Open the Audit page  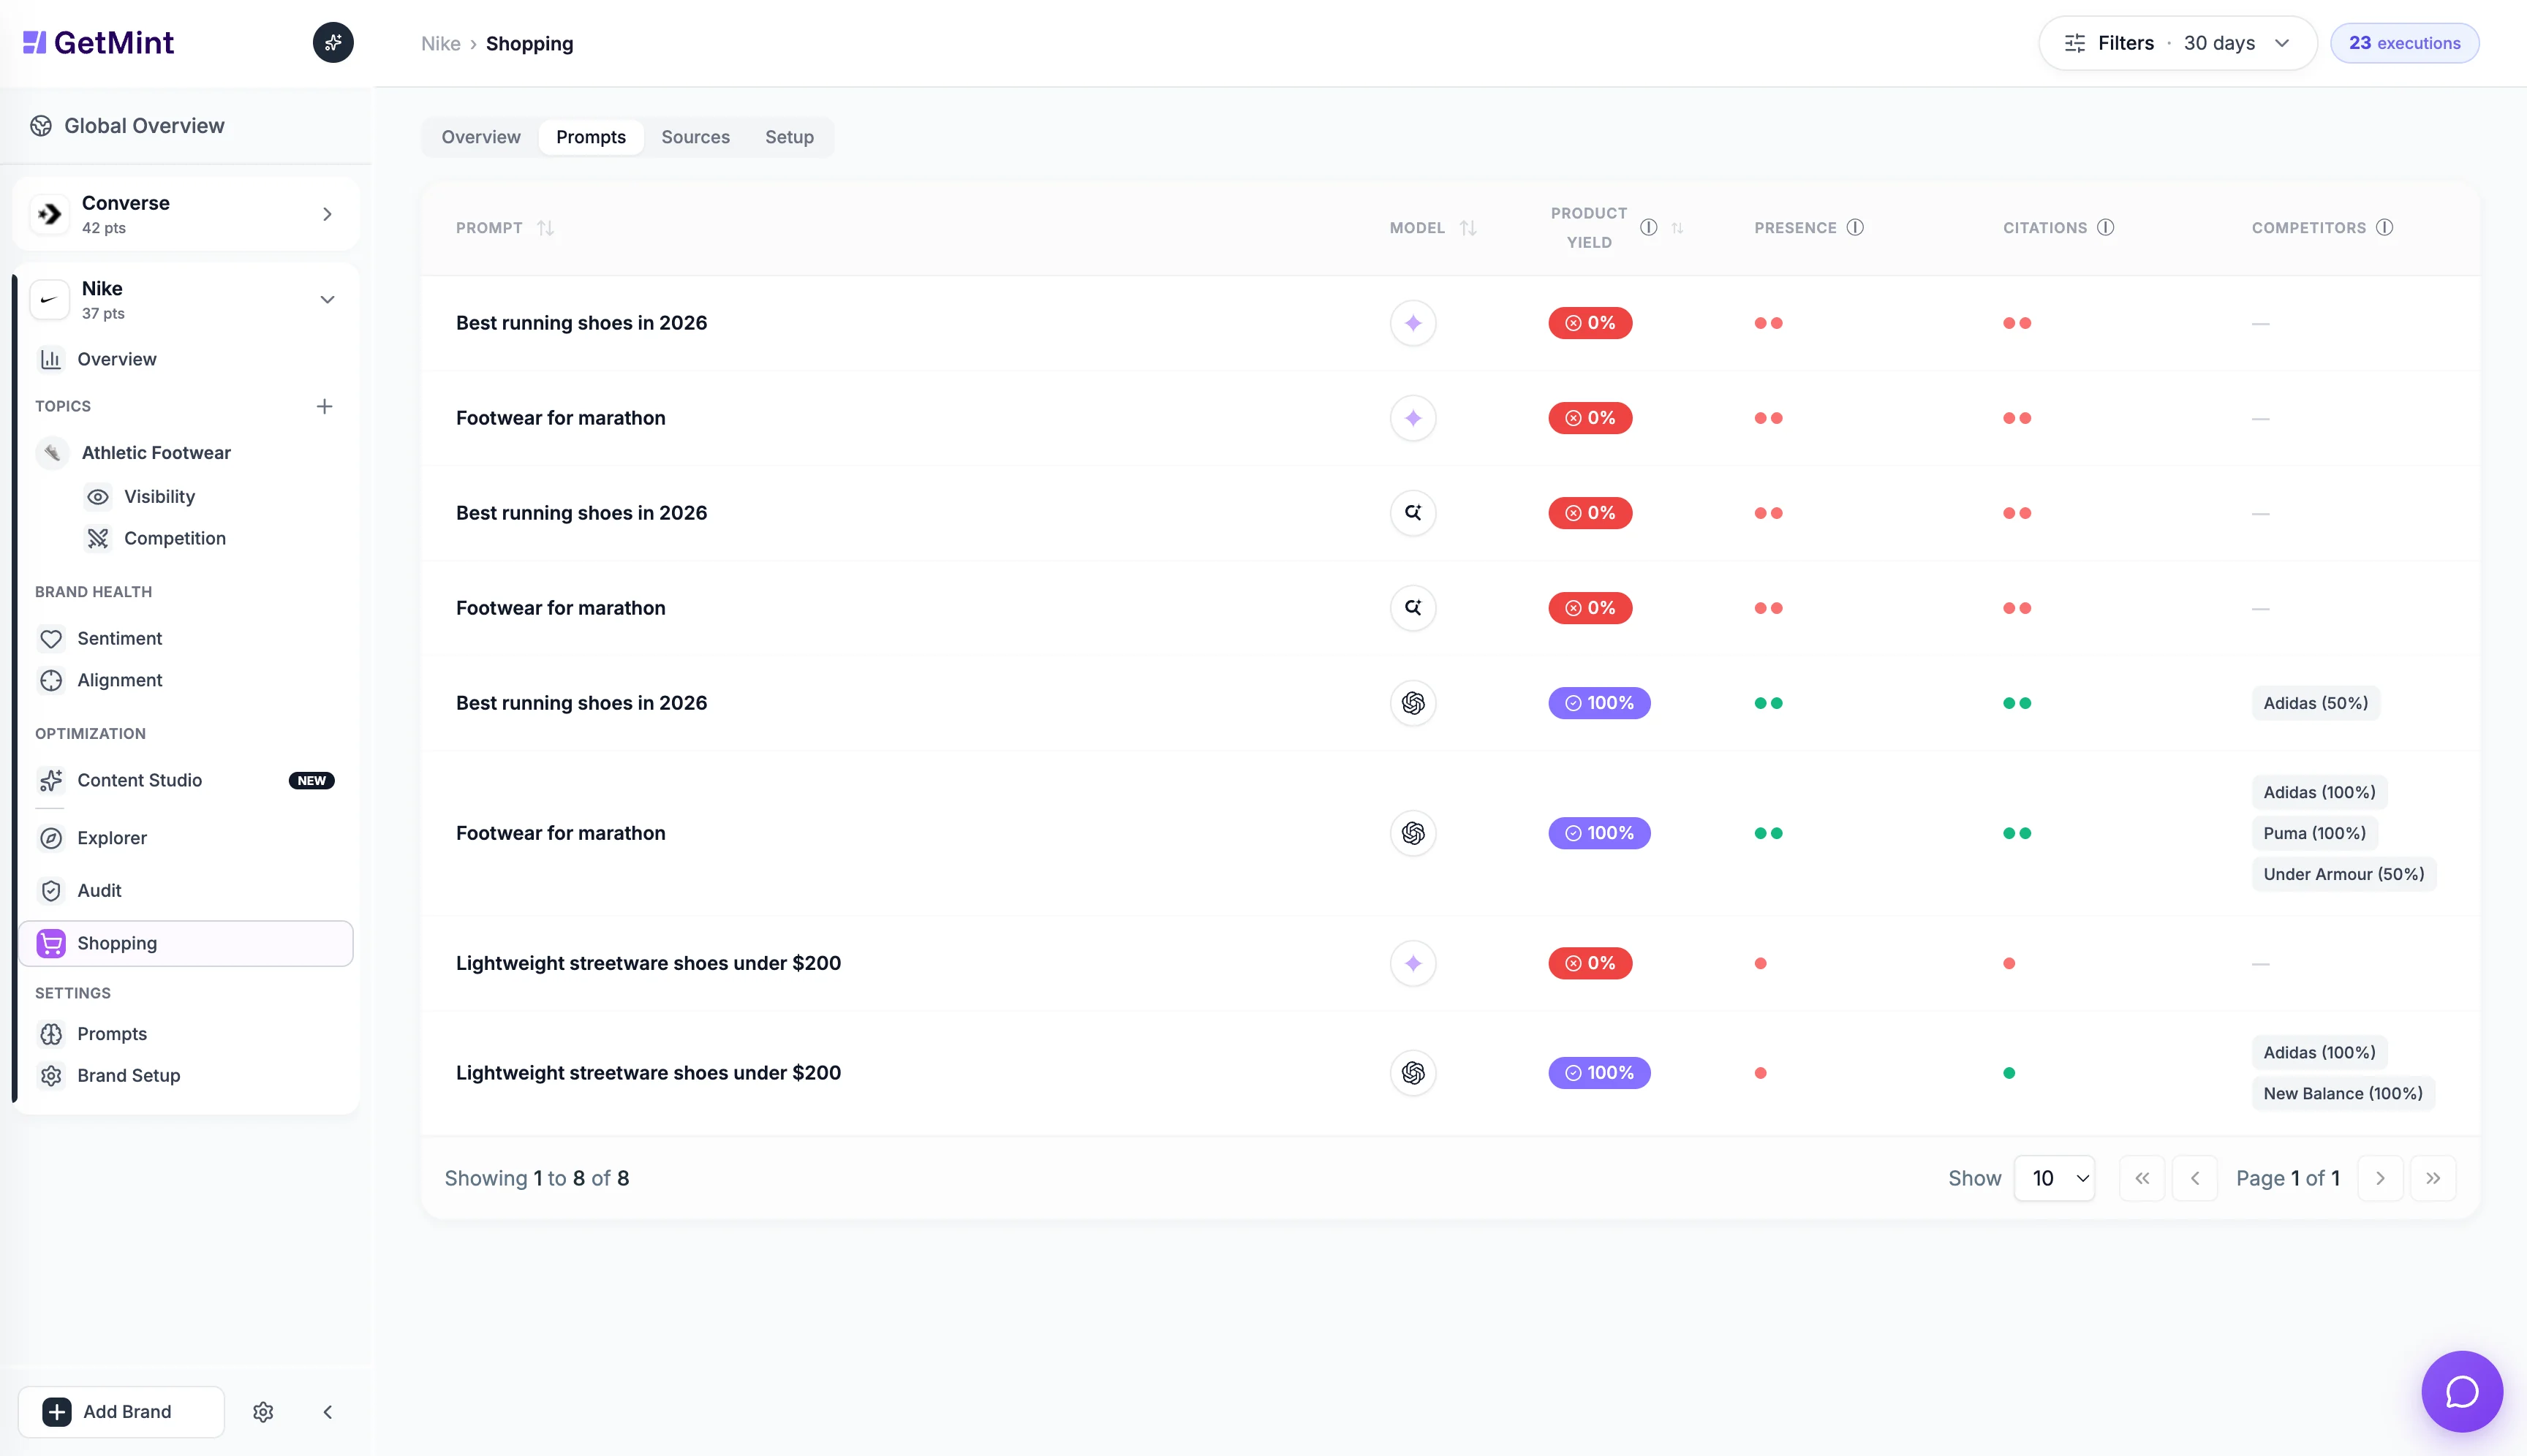100,891
